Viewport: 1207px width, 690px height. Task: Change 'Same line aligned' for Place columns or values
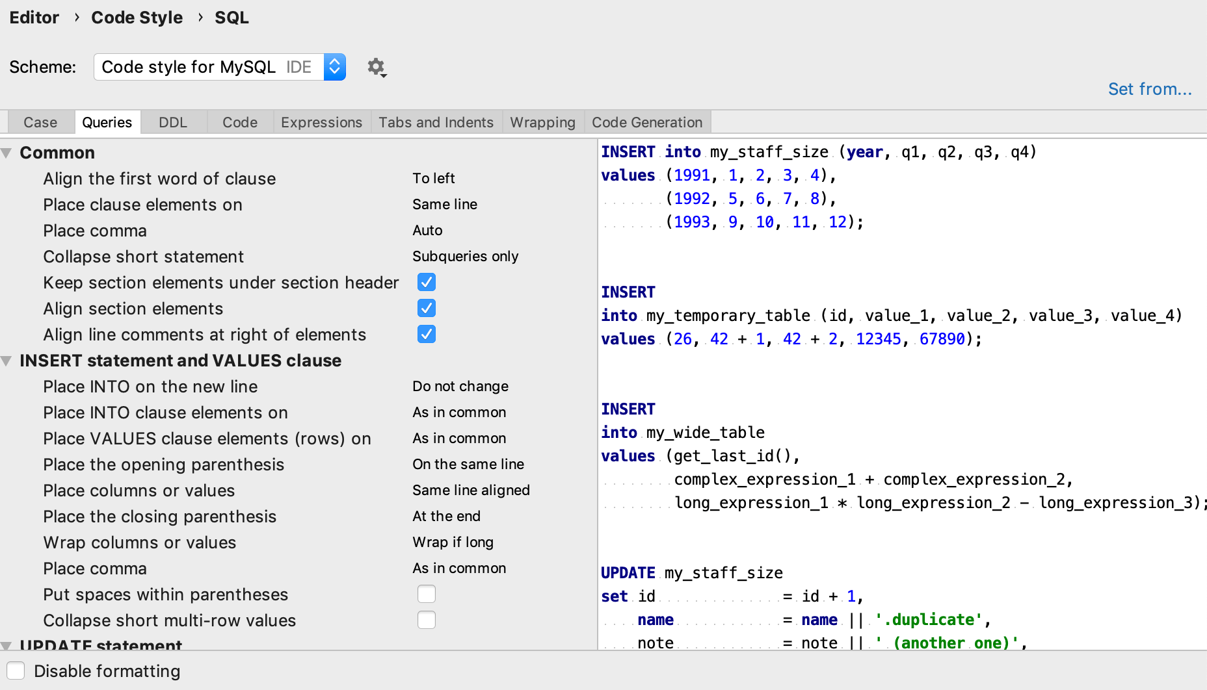(471, 490)
